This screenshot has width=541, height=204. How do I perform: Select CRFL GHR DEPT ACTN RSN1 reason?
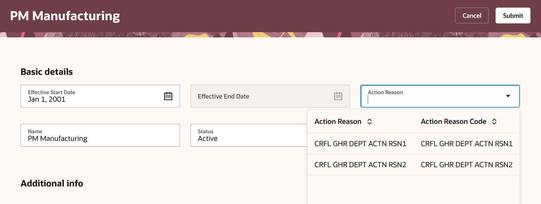[360, 144]
